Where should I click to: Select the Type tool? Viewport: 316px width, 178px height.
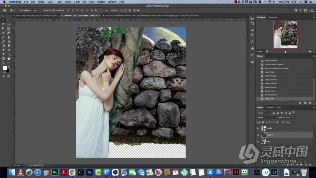(x=3, y=54)
